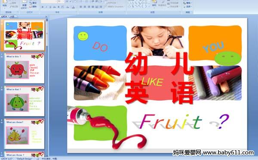
Task: Apply center text alignment
Action: coord(85,7)
